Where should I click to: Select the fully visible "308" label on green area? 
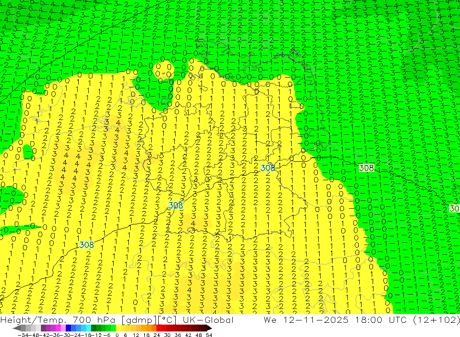point(367,167)
